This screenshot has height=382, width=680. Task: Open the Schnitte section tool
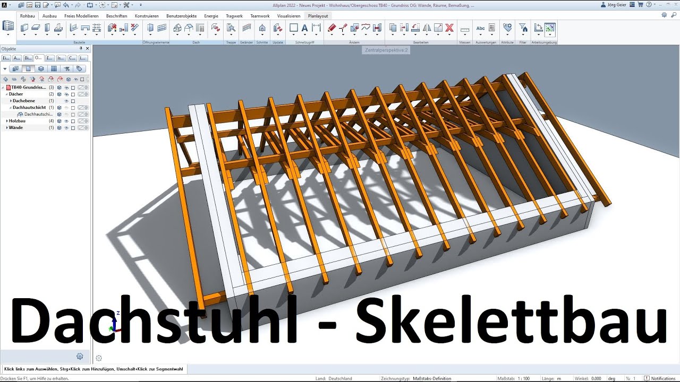click(x=262, y=27)
